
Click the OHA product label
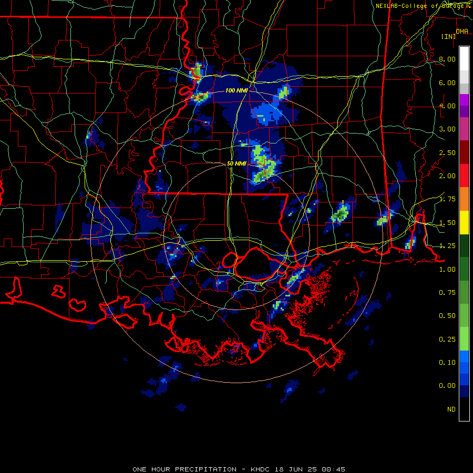[462, 32]
